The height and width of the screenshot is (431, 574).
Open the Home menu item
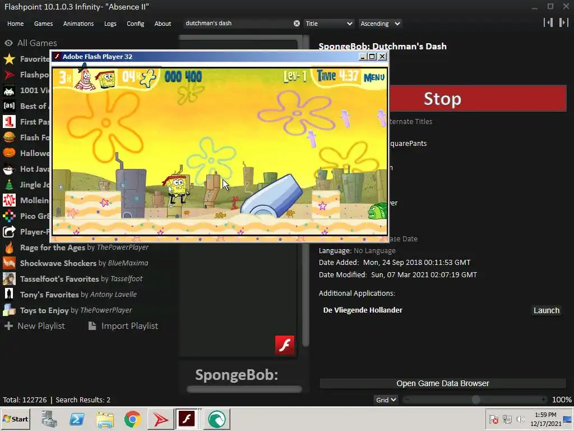15,24
